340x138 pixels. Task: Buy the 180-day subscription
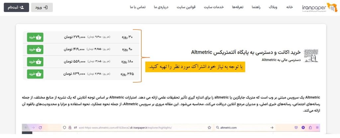(x=35, y=62)
